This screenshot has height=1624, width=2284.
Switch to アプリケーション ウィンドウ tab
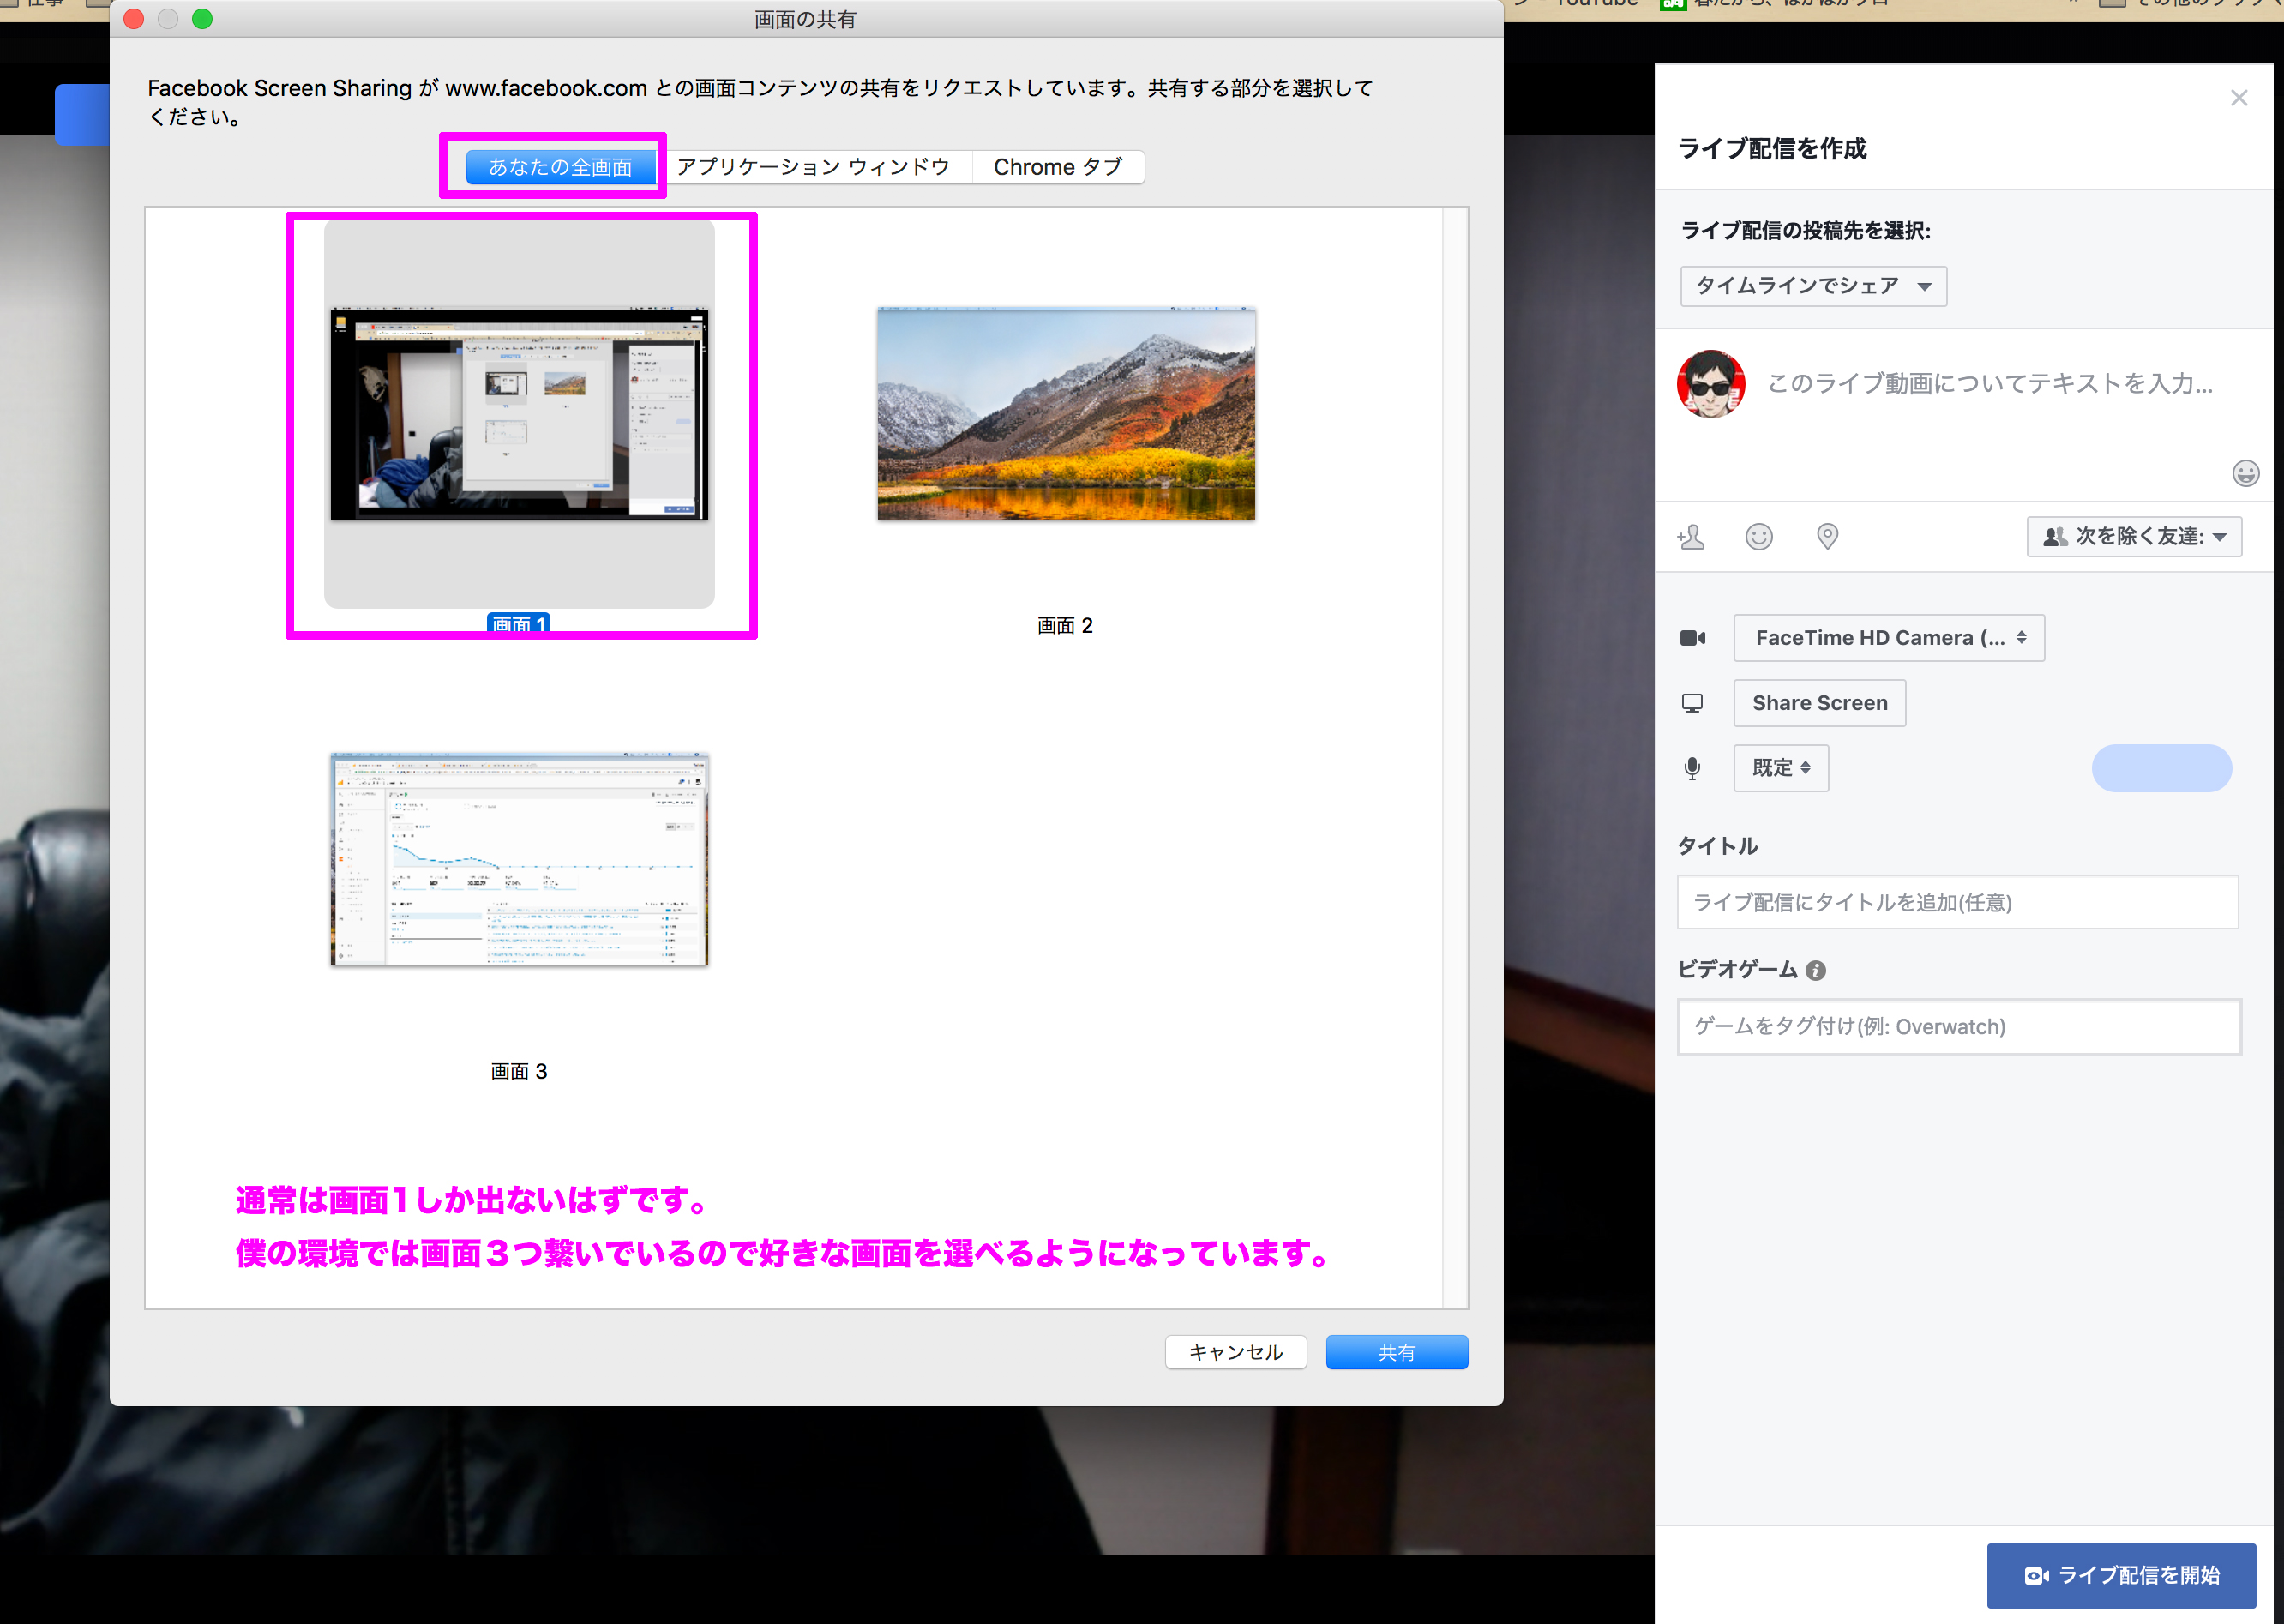(x=813, y=167)
